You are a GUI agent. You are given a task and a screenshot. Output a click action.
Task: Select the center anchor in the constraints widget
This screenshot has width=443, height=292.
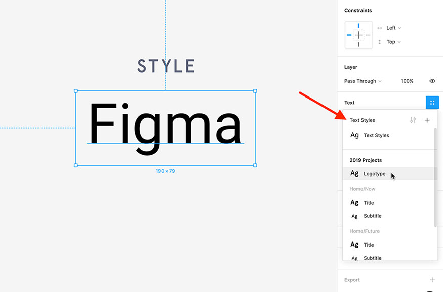pyautogui.click(x=358, y=35)
